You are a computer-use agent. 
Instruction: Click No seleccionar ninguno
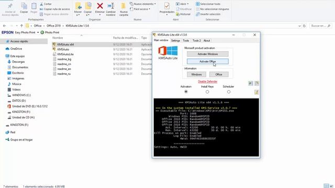pos(213,9)
